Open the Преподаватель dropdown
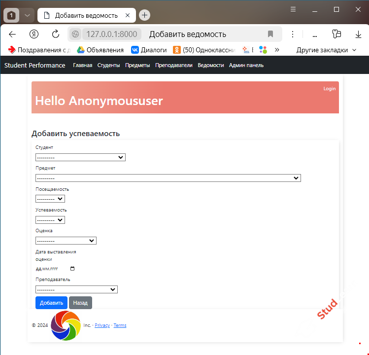This screenshot has width=369, height=355. 76,289
